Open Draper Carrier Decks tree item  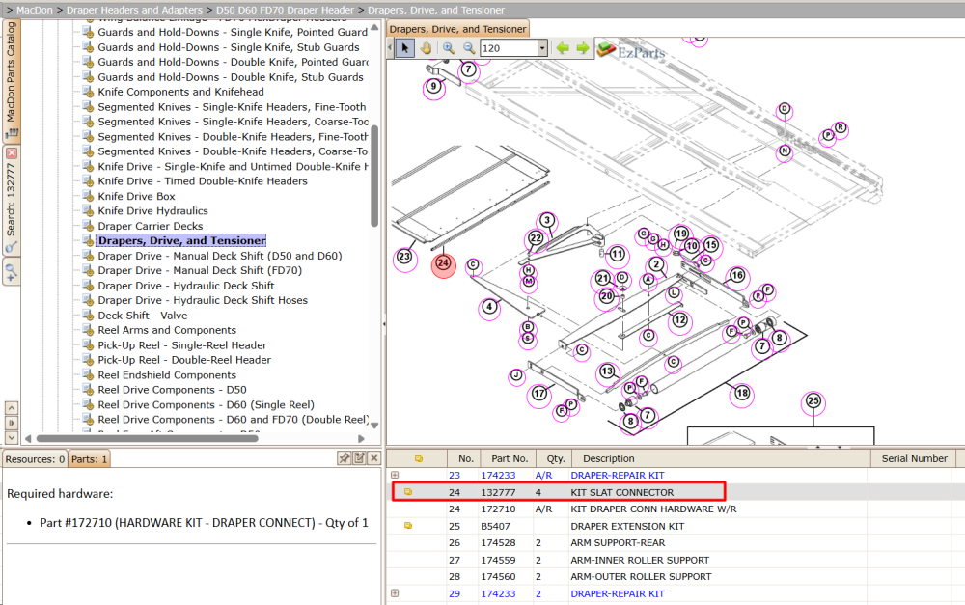[x=151, y=226]
